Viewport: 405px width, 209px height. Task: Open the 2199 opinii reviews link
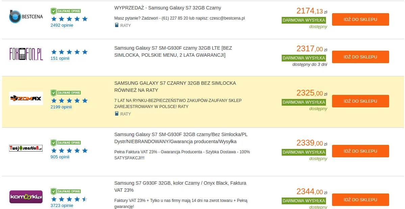tap(61, 107)
